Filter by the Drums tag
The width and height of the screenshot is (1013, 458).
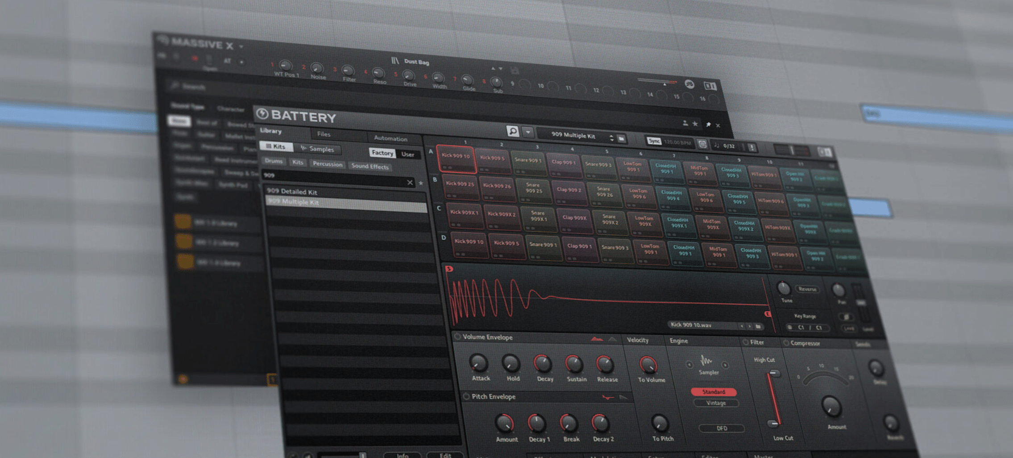tap(274, 161)
